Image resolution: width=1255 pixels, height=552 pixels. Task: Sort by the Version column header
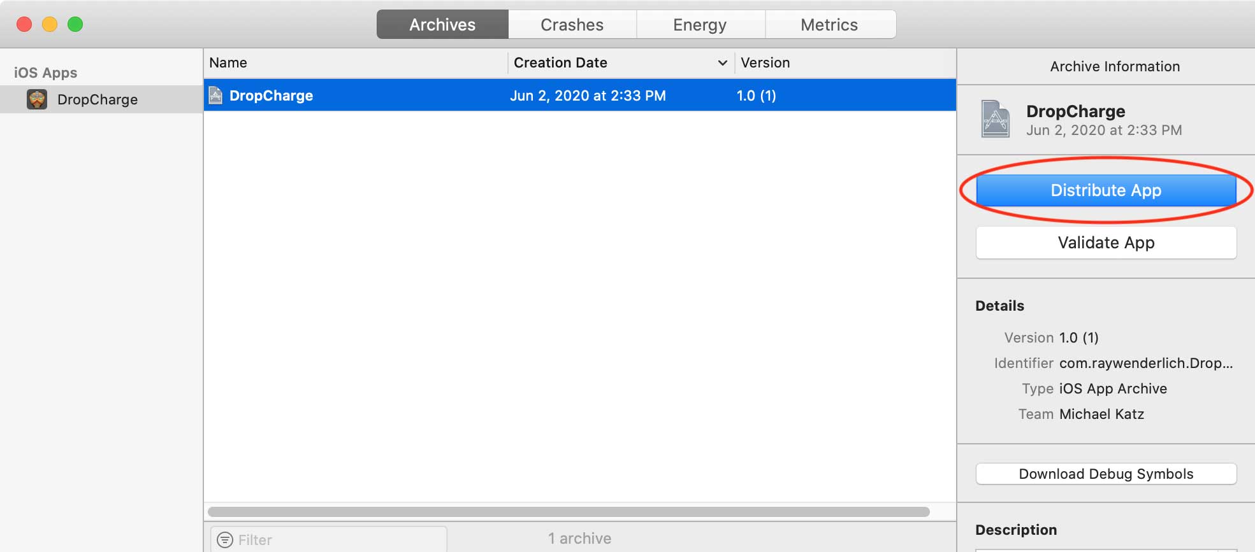pyautogui.click(x=845, y=63)
